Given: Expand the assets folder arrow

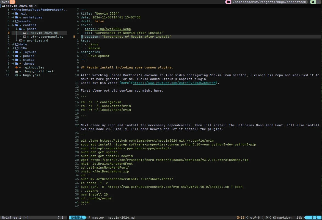Looking at the screenshot, I should [x=13, y=21].
